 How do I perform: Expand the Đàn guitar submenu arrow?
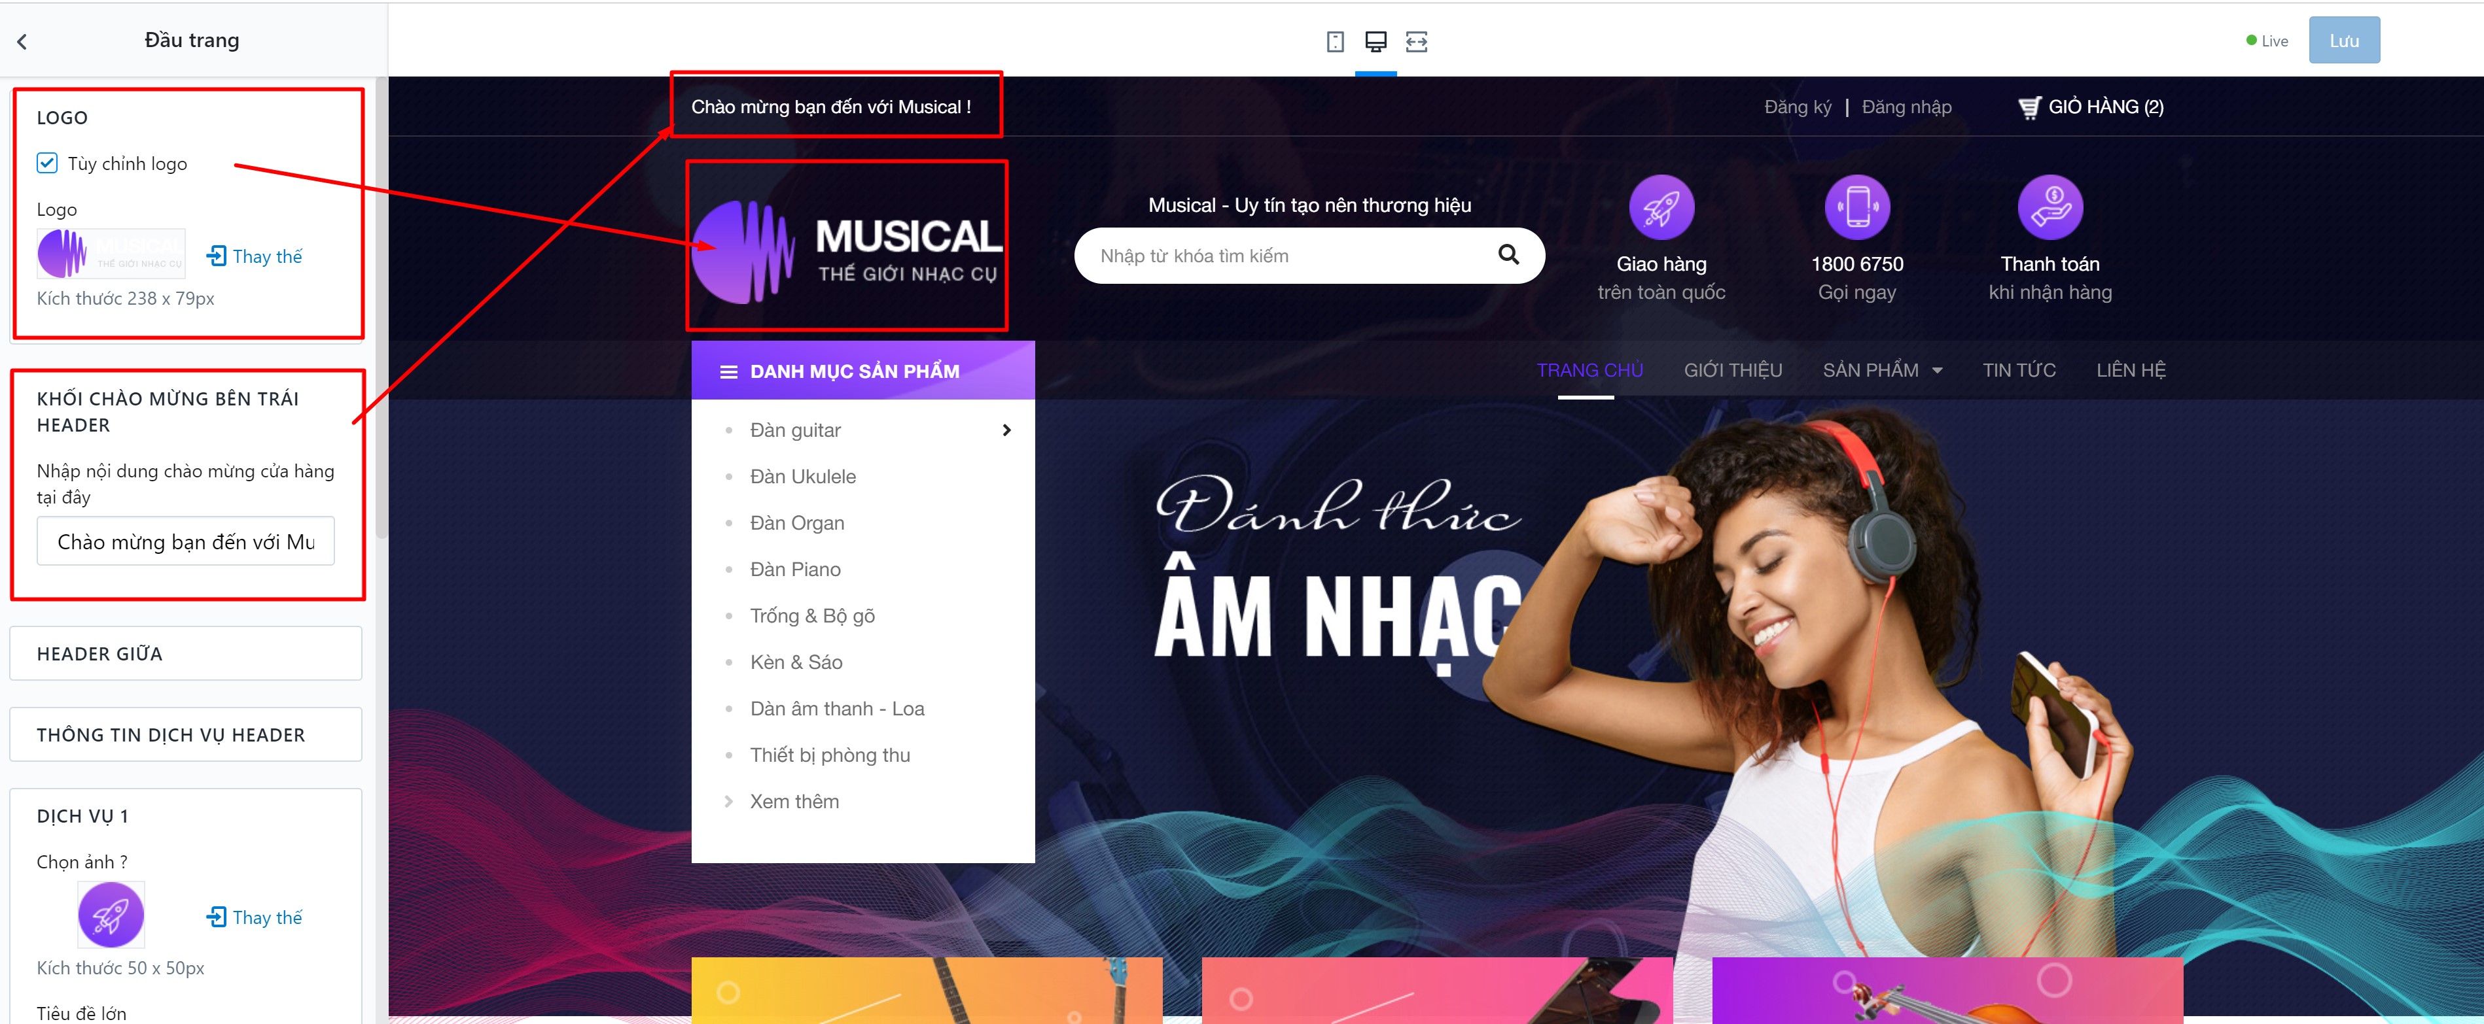(x=1006, y=431)
